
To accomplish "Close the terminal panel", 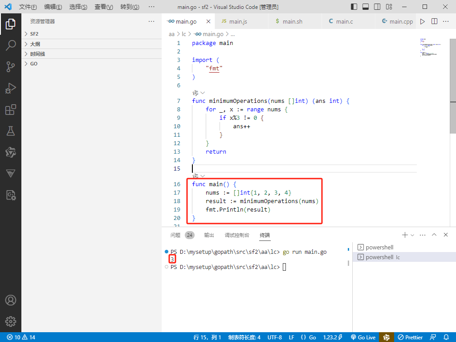I will point(445,235).
